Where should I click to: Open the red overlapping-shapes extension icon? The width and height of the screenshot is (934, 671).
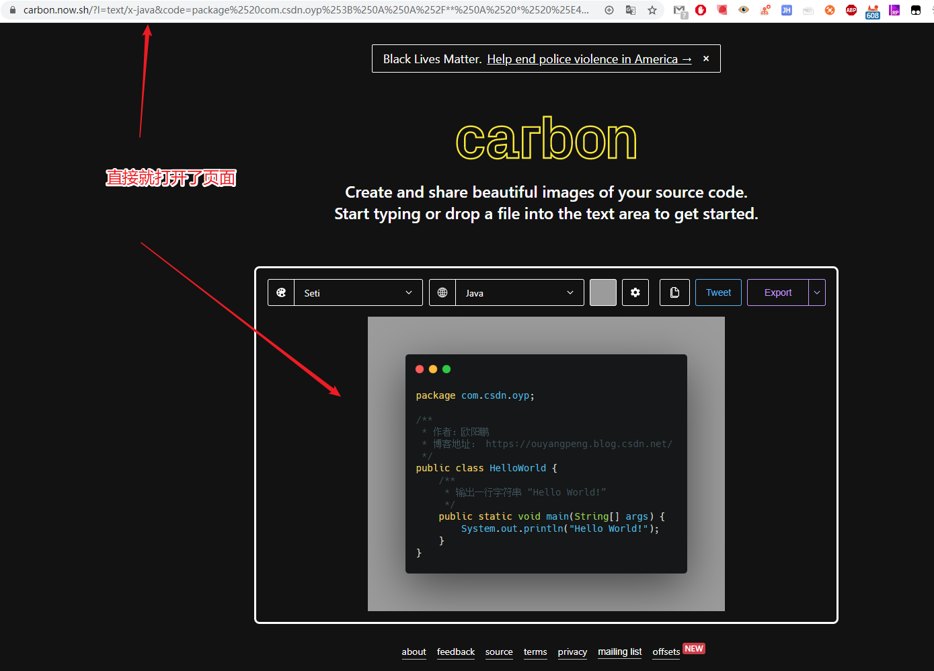[722, 10]
